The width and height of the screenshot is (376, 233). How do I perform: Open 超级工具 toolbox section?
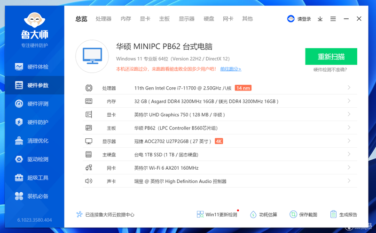(34, 178)
